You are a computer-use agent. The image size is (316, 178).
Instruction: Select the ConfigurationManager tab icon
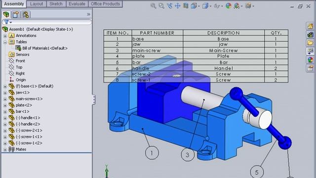pyautogui.click(x=26, y=14)
